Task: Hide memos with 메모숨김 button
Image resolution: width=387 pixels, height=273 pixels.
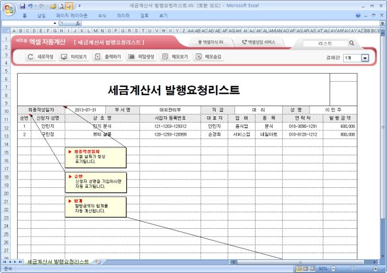Action: (208, 57)
